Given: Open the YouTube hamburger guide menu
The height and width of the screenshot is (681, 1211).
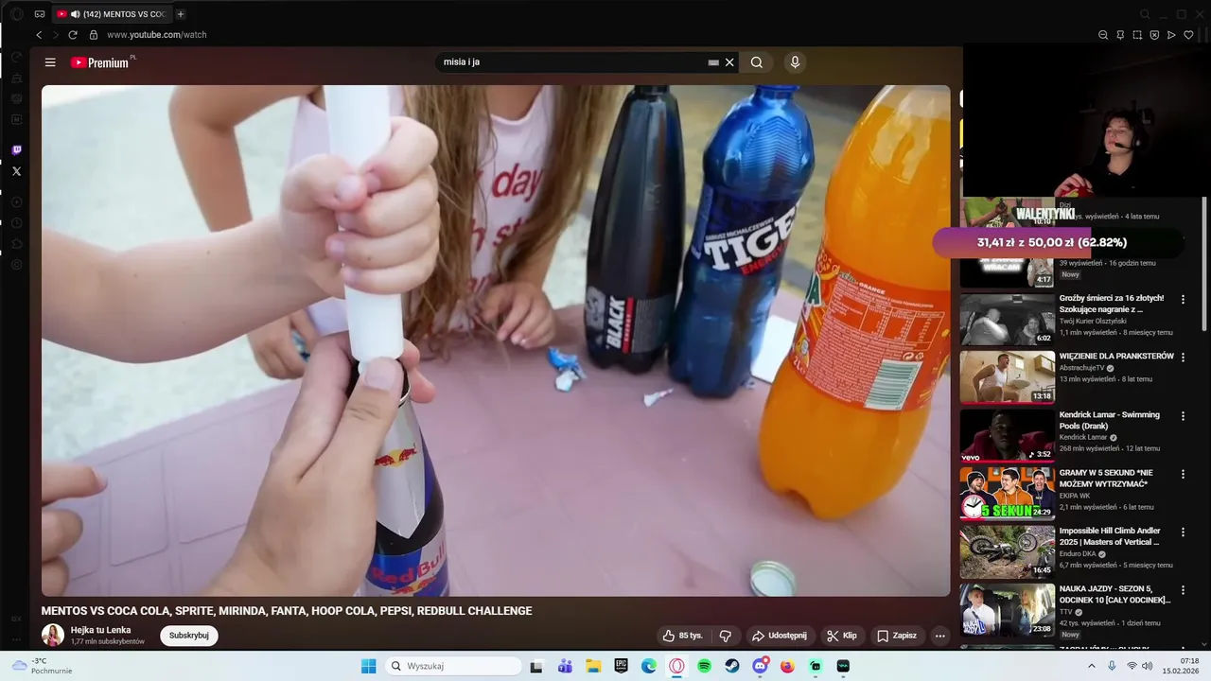Looking at the screenshot, I should tap(50, 62).
